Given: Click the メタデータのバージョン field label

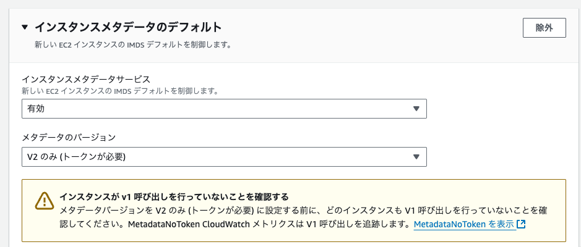Looking at the screenshot, I should point(69,138).
